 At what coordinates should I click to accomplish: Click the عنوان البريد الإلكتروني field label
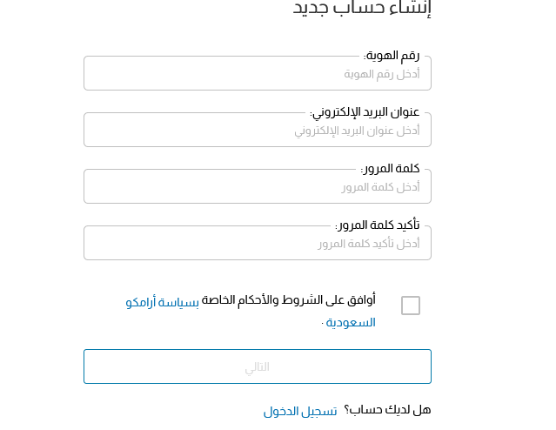(365, 112)
